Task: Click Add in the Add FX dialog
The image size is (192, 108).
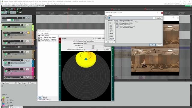Action: [x=152, y=45]
